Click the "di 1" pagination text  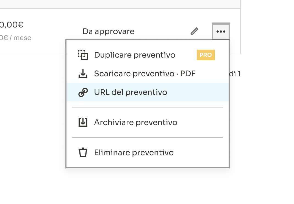[235, 74]
